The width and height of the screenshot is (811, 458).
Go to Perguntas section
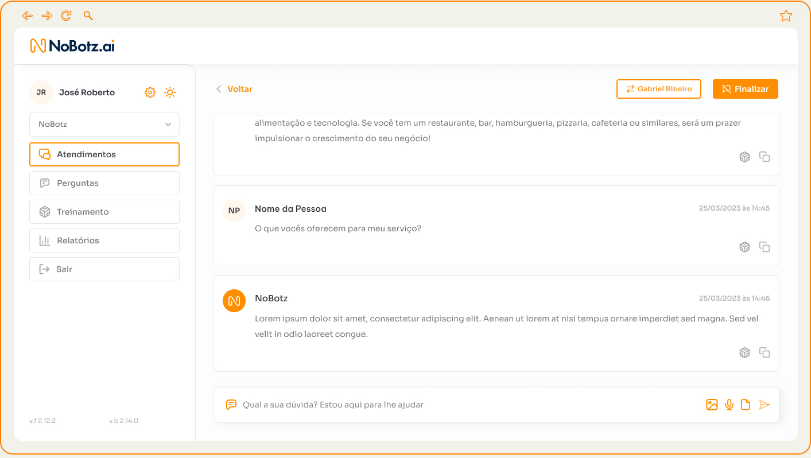click(104, 183)
